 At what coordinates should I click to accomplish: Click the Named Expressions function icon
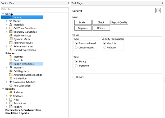click(x=11, y=50)
